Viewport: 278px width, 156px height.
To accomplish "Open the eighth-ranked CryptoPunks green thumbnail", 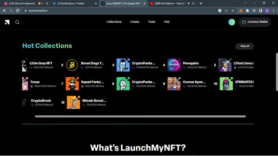I will tap(123, 84).
